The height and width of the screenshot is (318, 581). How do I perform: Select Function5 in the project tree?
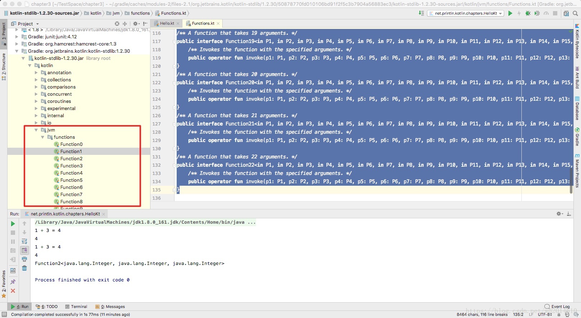tap(71, 180)
